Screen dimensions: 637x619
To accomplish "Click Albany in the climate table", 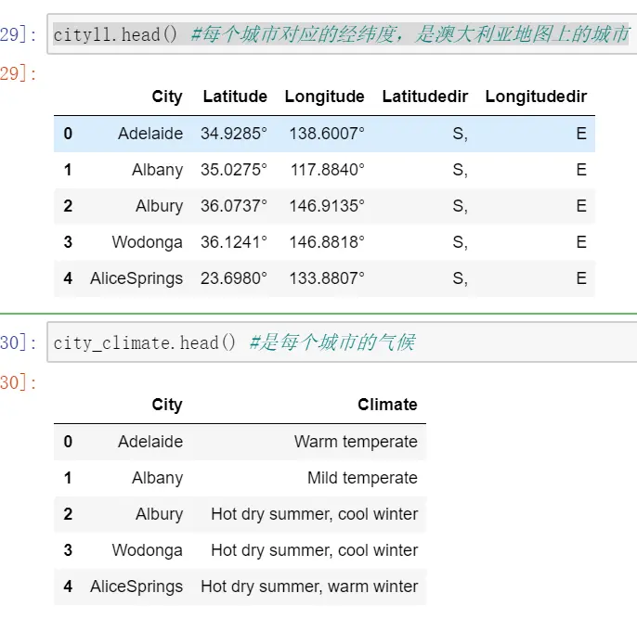I will coord(157,478).
